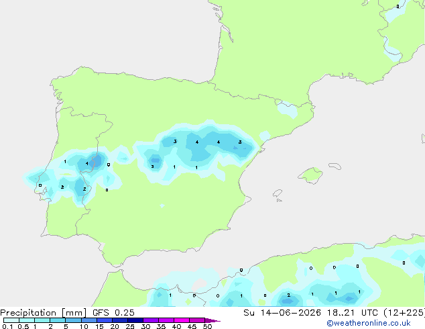Click the island of Mallorca on the map
Image resolution: width=425 pixels, height=329 pixels.
click(311, 175)
